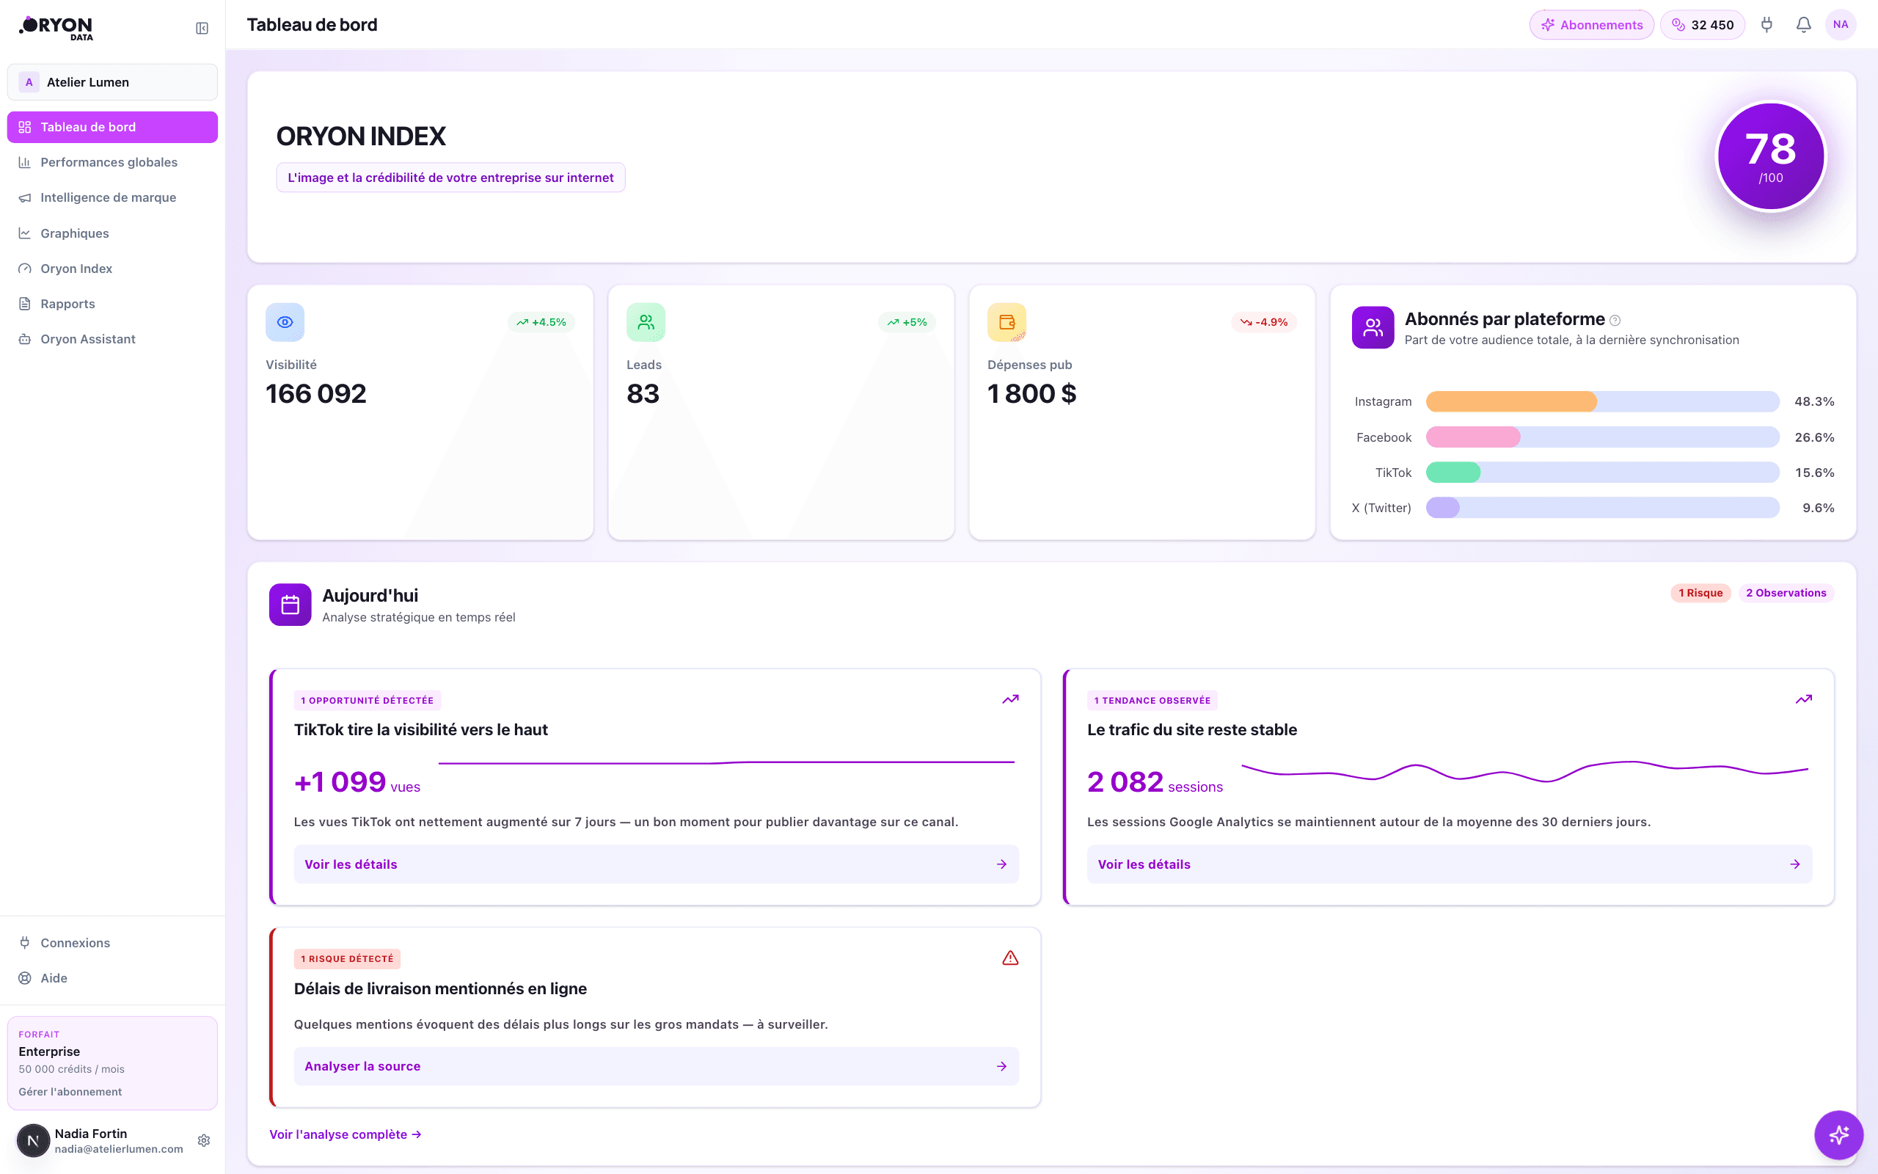The image size is (1878, 1174).
Task: Click the trend arrow icon on TikTok opportunity card
Action: 1009,699
